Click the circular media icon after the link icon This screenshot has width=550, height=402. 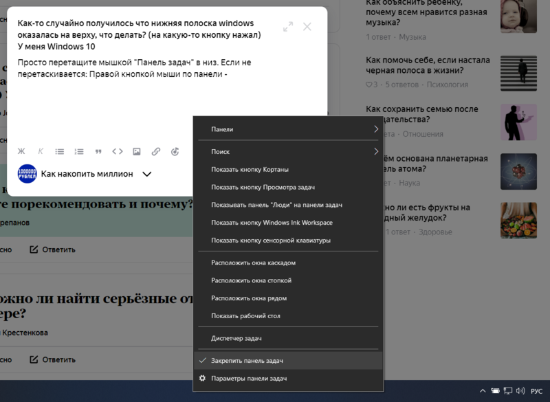[x=175, y=151]
